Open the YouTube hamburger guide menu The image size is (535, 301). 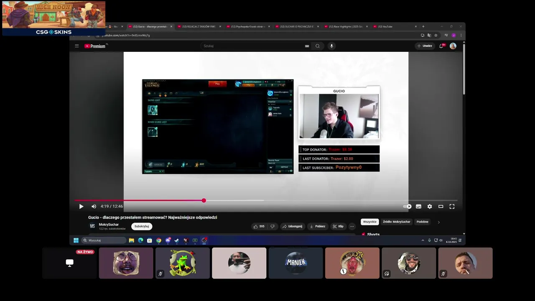click(76, 46)
